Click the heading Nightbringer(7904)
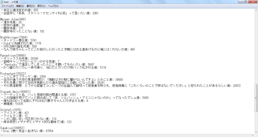 (x=14, y=37)
